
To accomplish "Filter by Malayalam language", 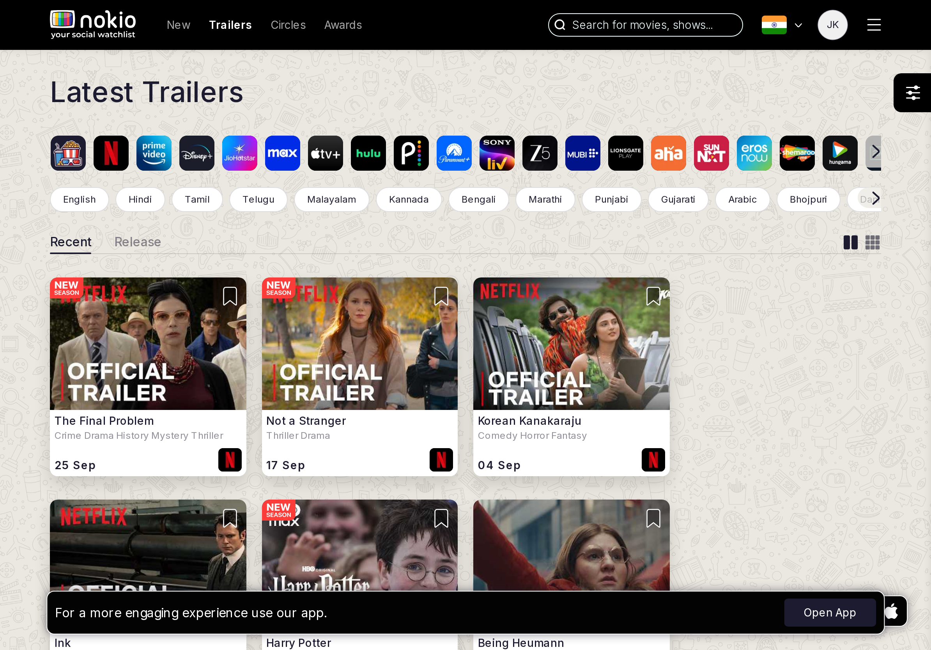I will point(332,200).
